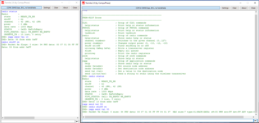Click 'OBSERVE_TX : 0 lost, 0 retry' text

[103, 99]
